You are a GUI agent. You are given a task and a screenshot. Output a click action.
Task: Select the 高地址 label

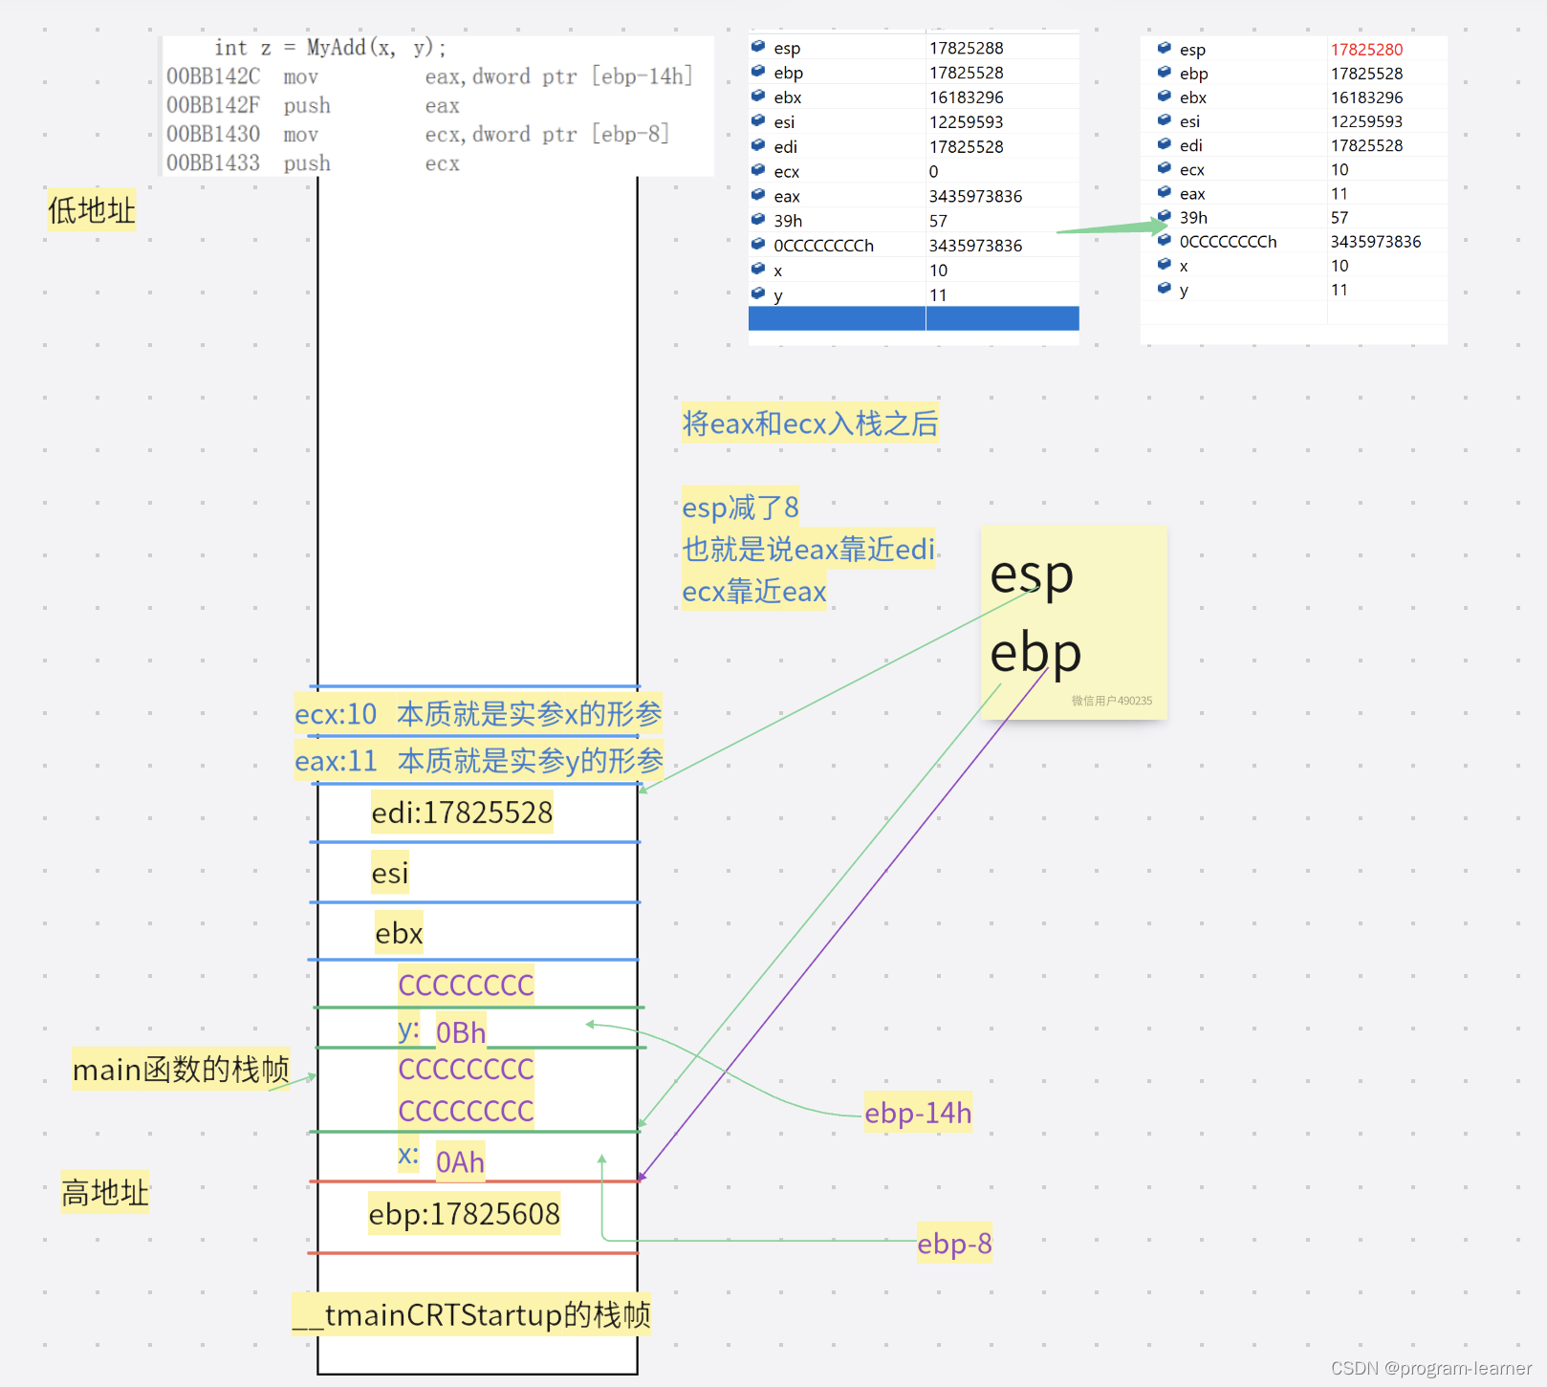105,1193
